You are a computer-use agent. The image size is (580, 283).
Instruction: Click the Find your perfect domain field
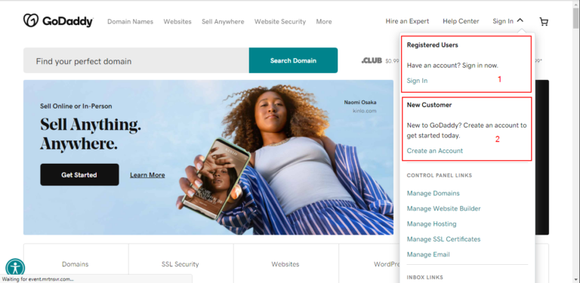136,60
